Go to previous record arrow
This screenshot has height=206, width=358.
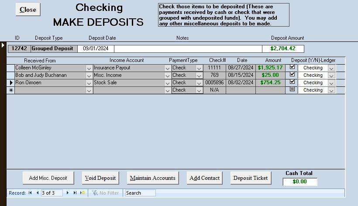(38, 193)
